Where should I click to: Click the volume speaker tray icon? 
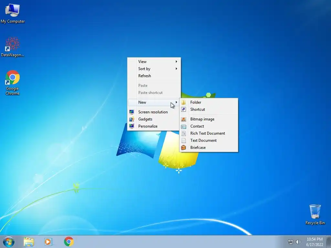tap(298, 242)
